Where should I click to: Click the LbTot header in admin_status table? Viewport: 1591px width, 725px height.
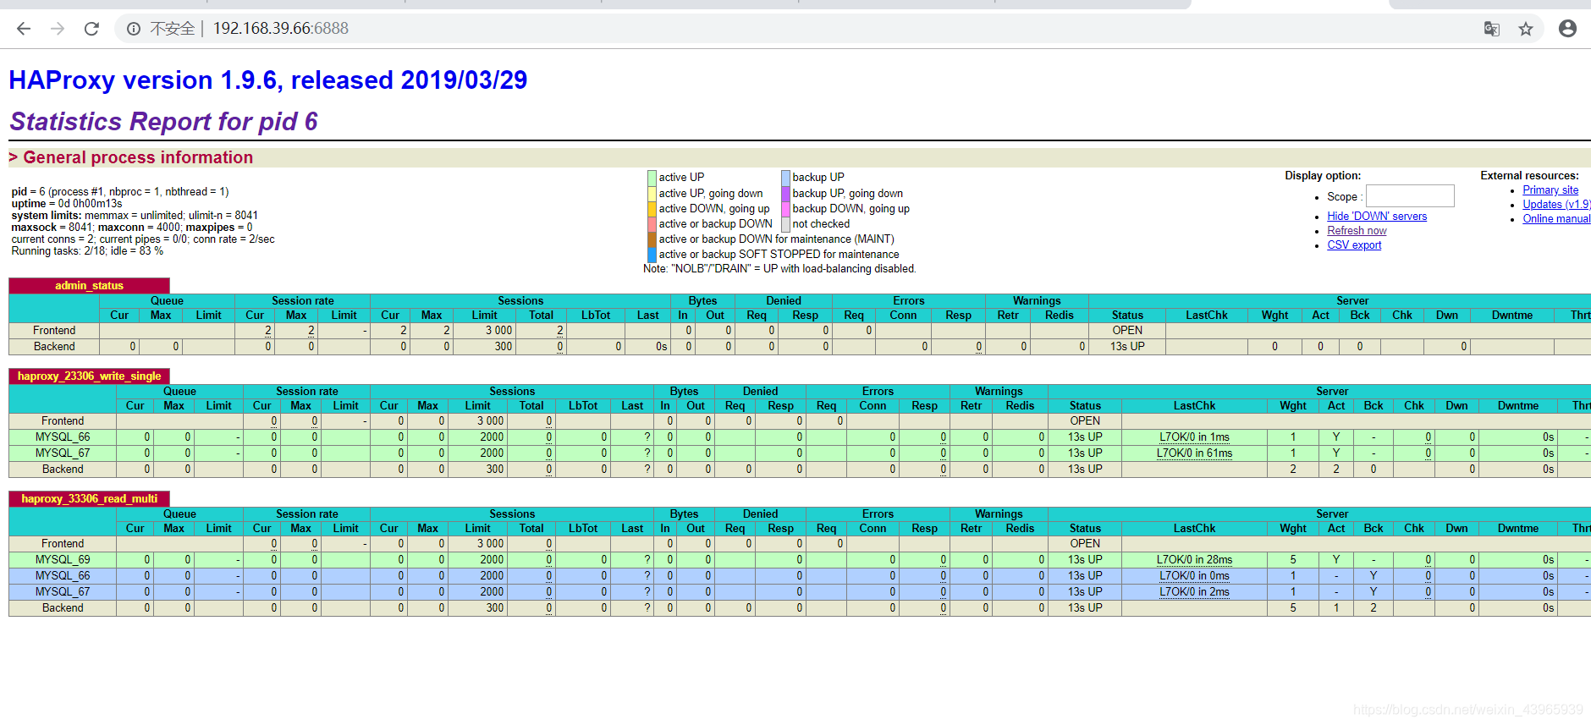(x=596, y=316)
